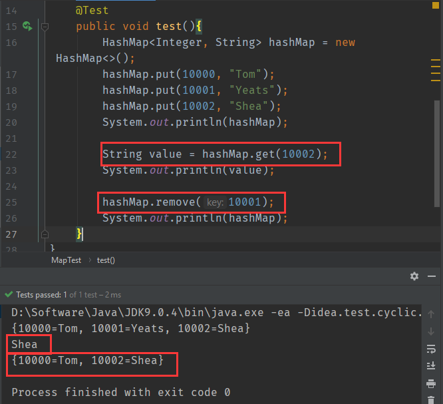Click the @Test annotation on line 14
443x404 pixels.
(x=92, y=11)
